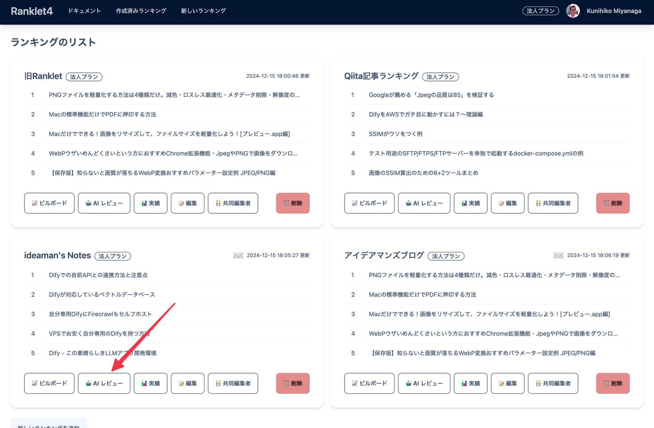Screen dimensions: 654x428
Task: Open the user avatar in header
Action: 573,11
